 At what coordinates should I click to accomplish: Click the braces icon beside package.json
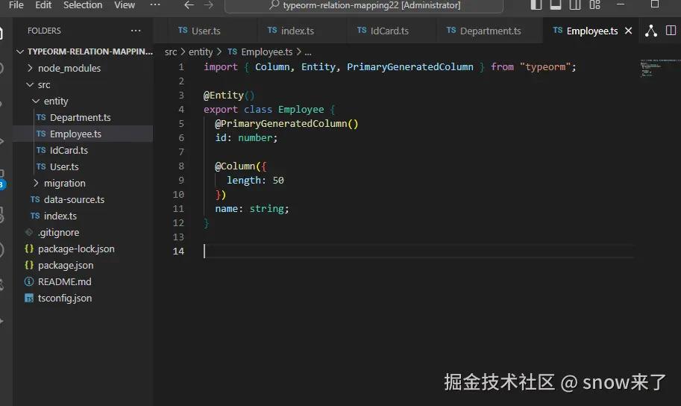[x=29, y=265]
